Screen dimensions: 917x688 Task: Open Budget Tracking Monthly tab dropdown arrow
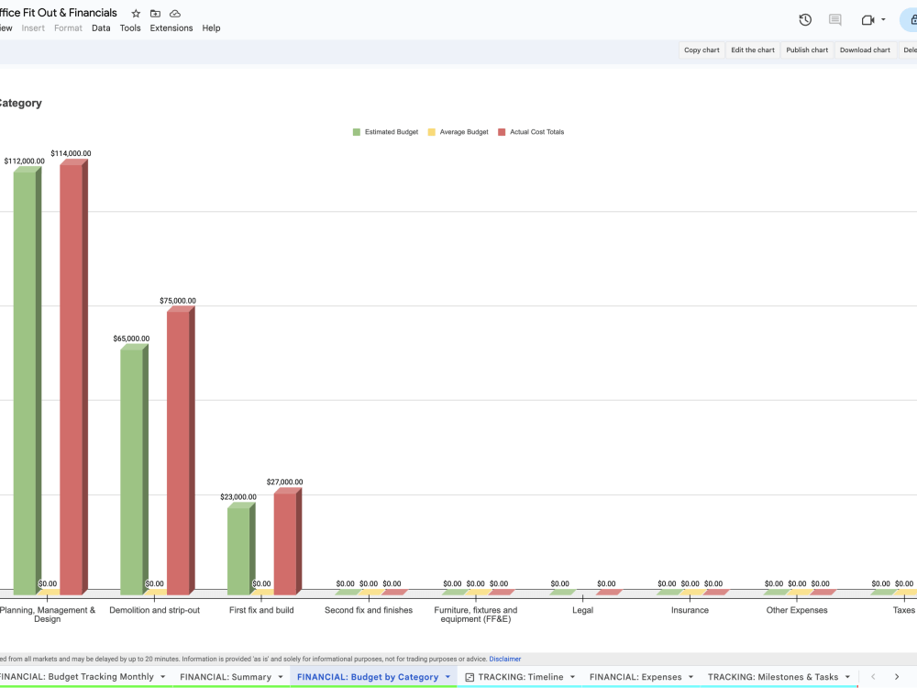click(x=163, y=677)
